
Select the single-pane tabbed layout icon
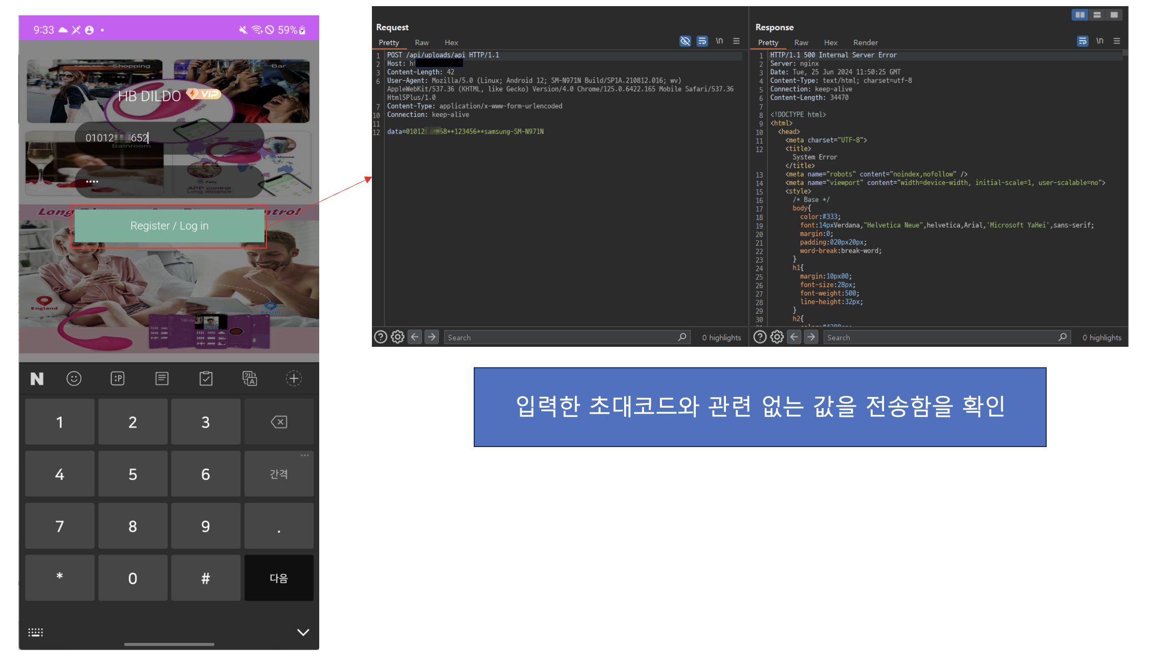click(x=1114, y=15)
